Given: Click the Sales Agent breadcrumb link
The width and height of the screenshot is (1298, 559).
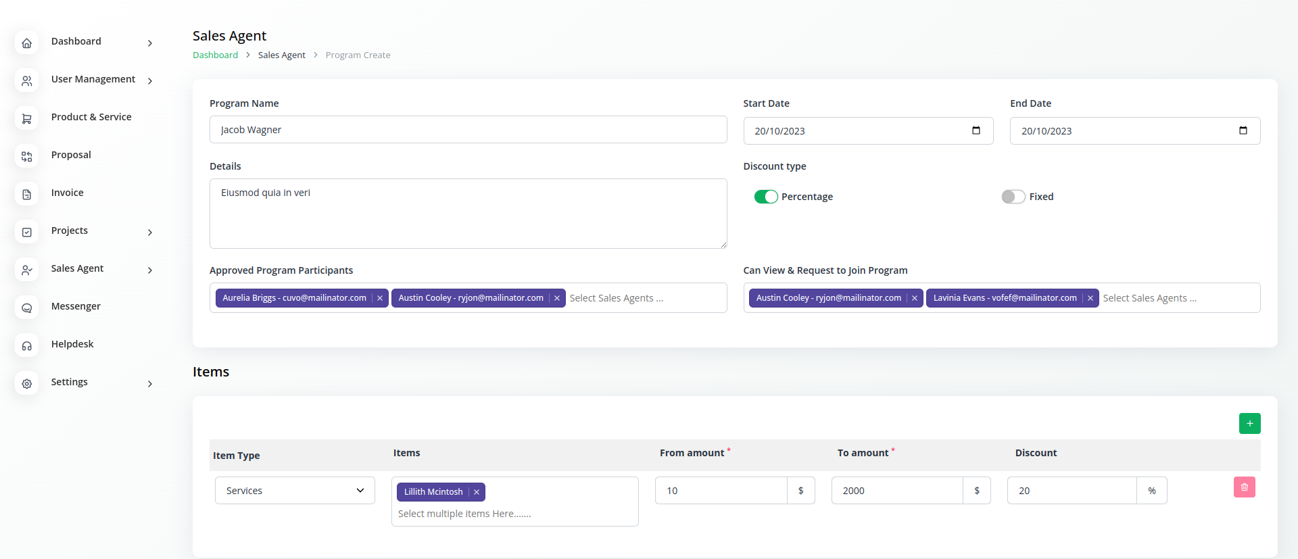Looking at the screenshot, I should [281, 55].
